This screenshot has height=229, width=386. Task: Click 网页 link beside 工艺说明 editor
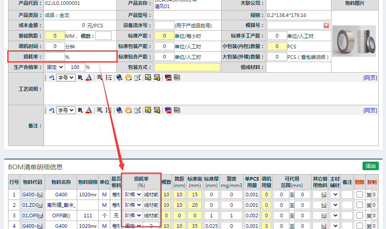[x=370, y=78]
